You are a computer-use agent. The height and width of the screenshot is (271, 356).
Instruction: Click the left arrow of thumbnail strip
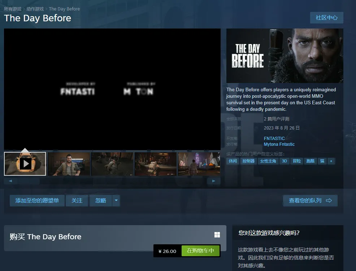pyautogui.click(x=10, y=181)
